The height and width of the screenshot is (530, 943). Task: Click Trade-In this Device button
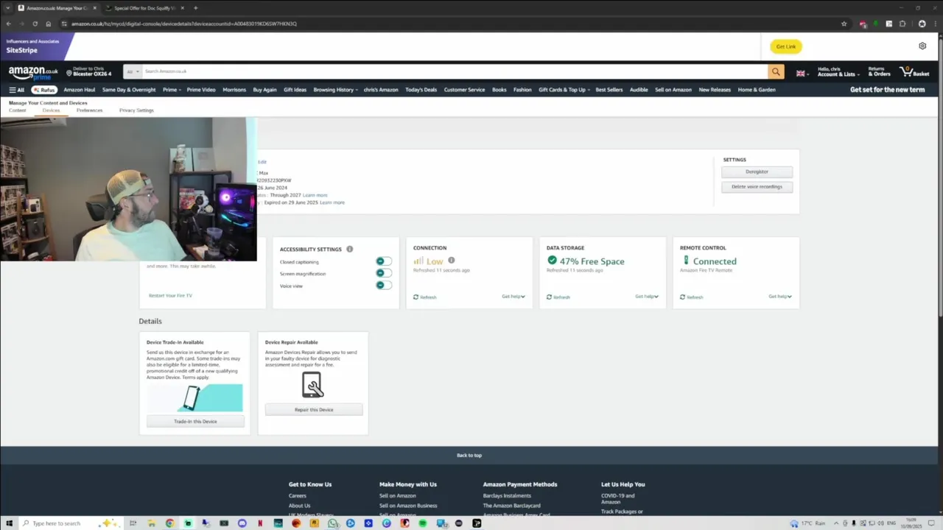coord(195,421)
